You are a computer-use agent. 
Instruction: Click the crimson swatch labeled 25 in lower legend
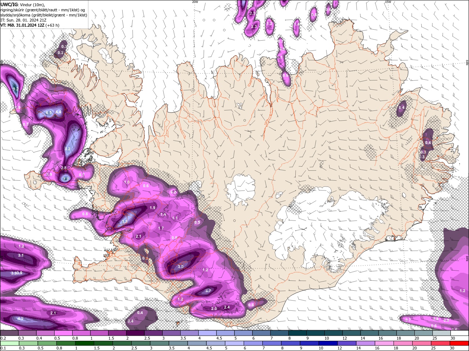point(441,343)
